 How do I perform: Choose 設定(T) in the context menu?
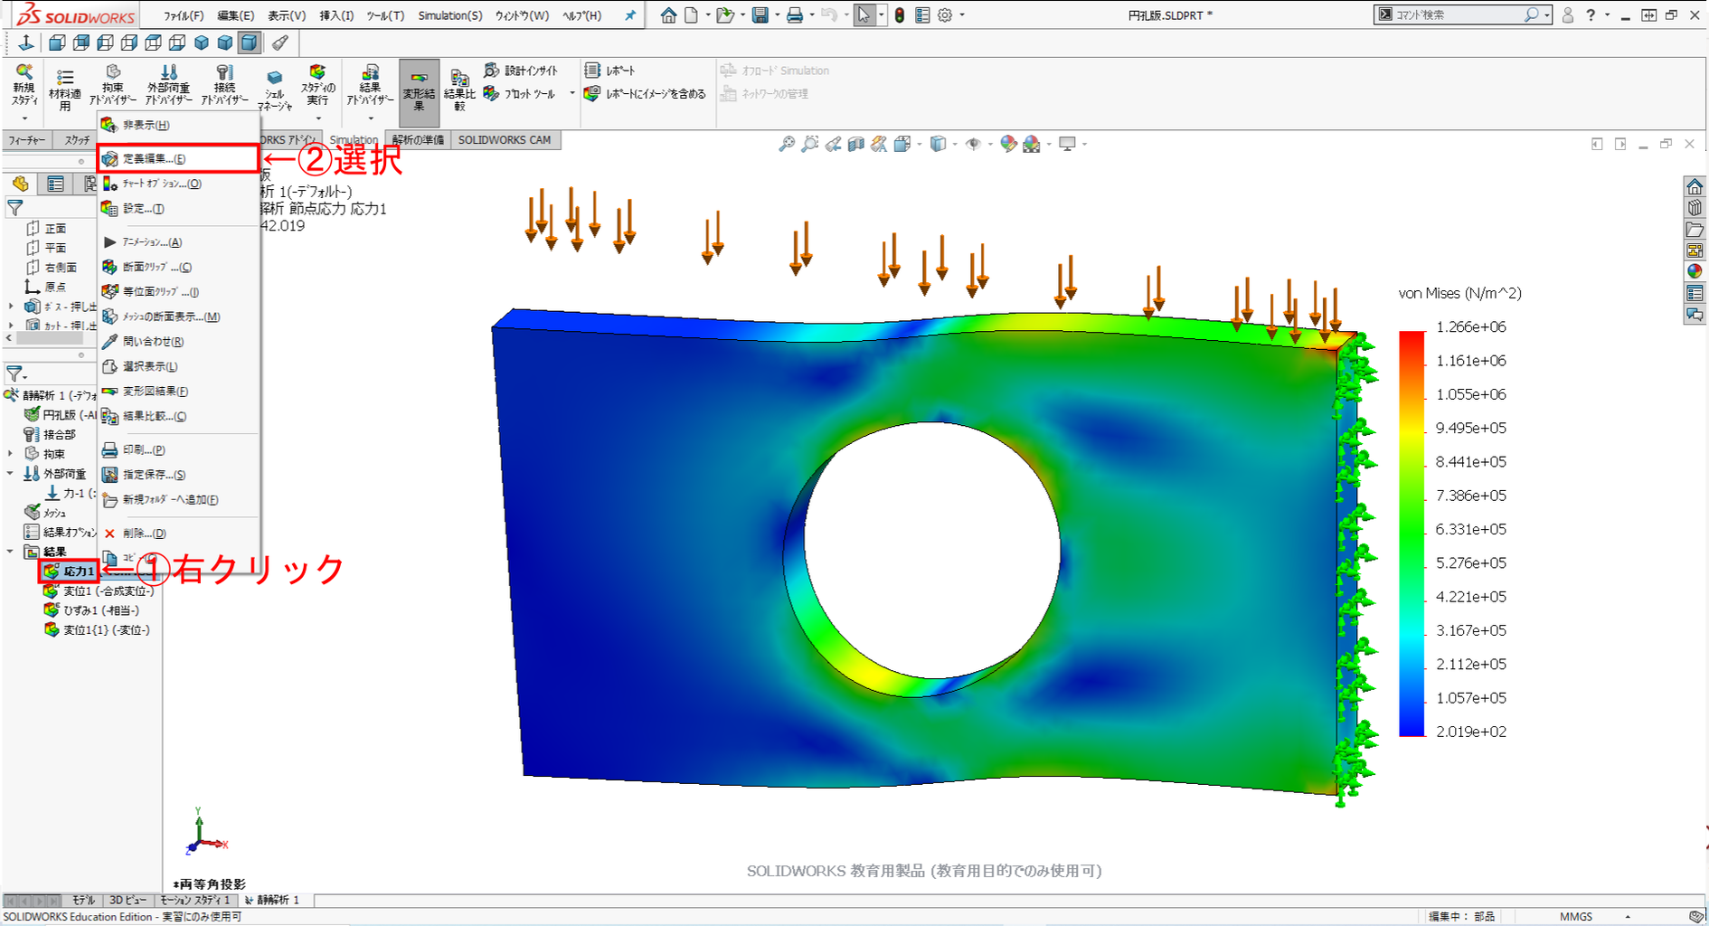[178, 209]
